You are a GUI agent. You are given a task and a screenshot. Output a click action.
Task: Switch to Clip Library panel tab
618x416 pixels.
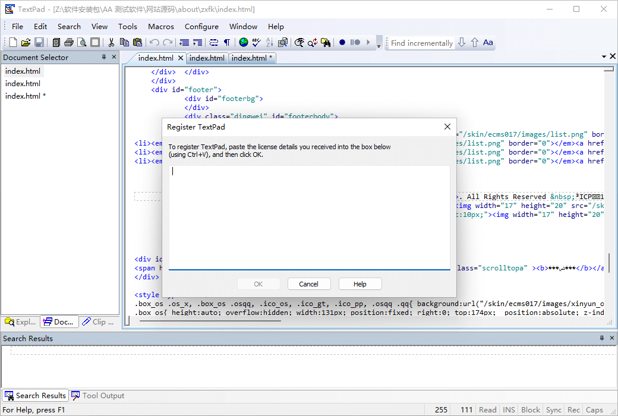(x=99, y=322)
